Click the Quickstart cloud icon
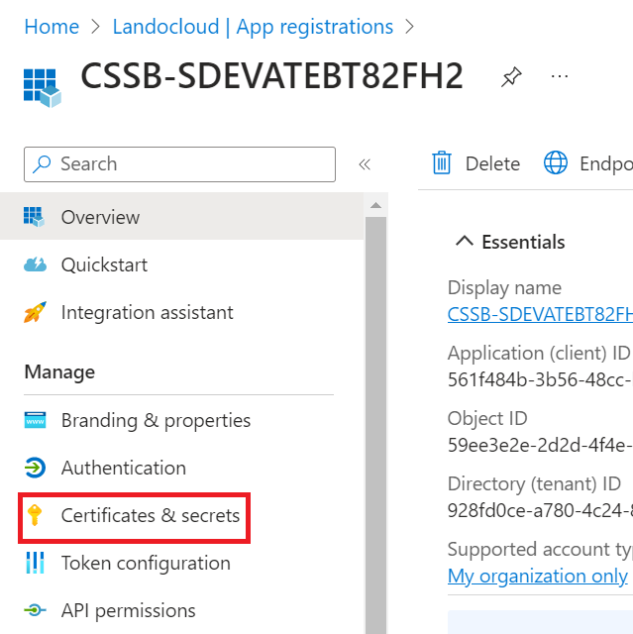The image size is (633, 634). tap(36, 264)
